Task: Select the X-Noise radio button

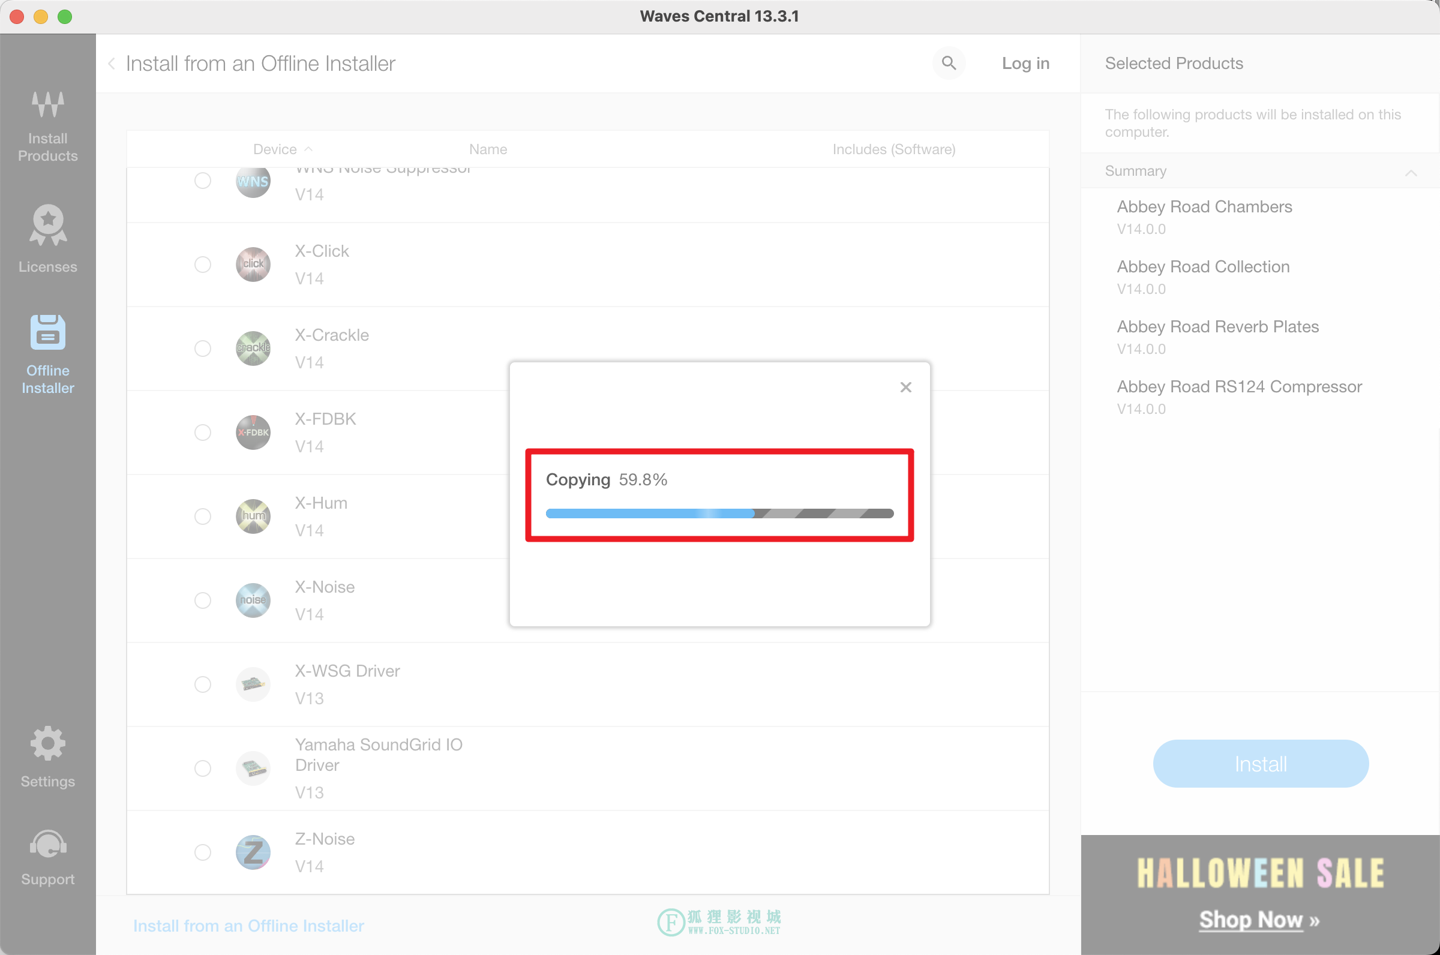Action: click(202, 600)
